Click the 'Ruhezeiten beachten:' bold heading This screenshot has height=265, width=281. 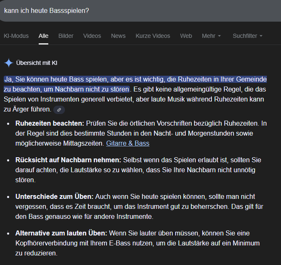tap(50, 123)
